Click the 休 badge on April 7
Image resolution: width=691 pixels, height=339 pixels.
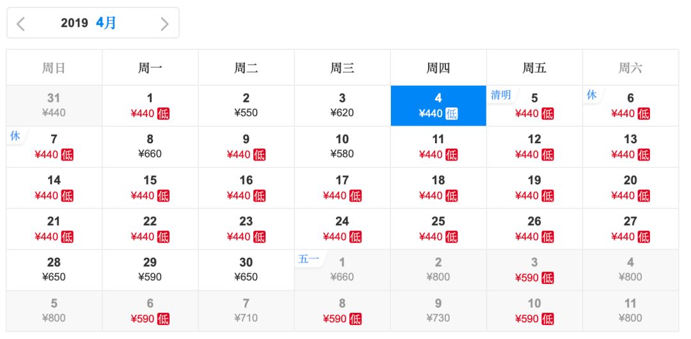tap(15, 136)
